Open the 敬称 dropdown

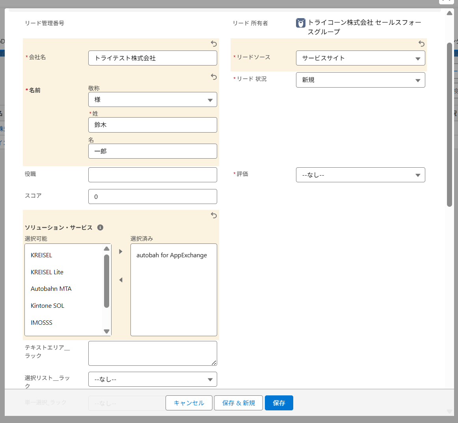153,100
